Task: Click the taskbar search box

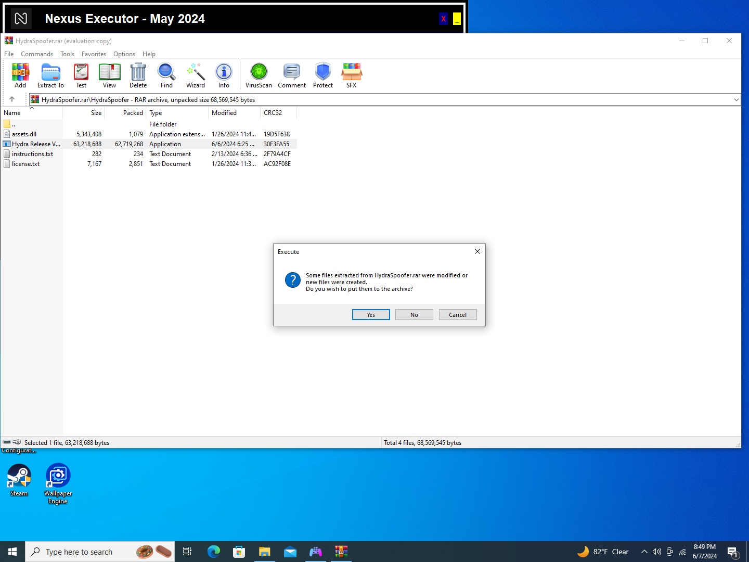Action: point(100,552)
